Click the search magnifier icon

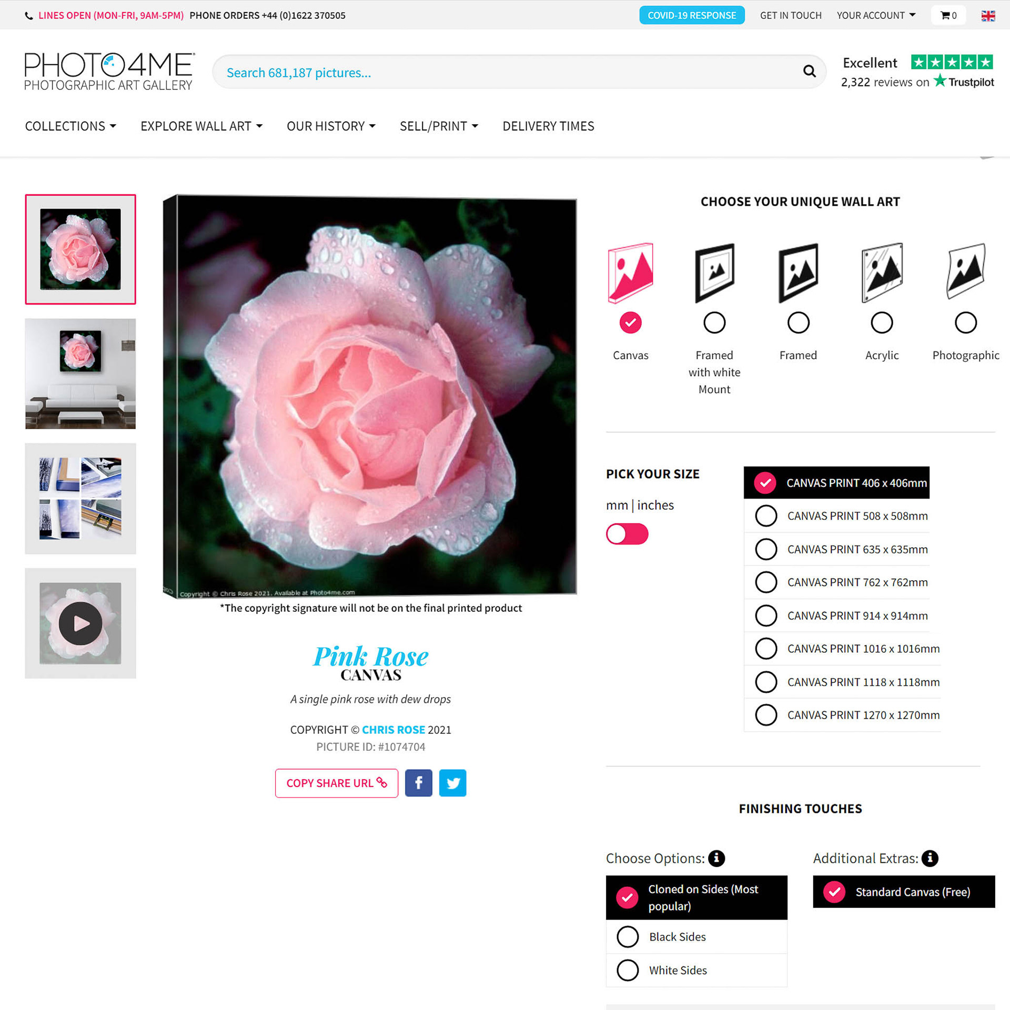809,71
